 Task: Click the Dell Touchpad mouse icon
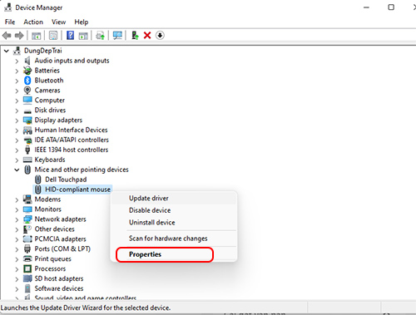pyautogui.click(x=38, y=180)
